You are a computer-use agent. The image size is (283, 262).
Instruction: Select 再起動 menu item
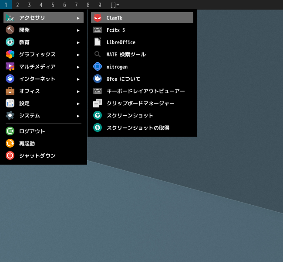pos(44,143)
